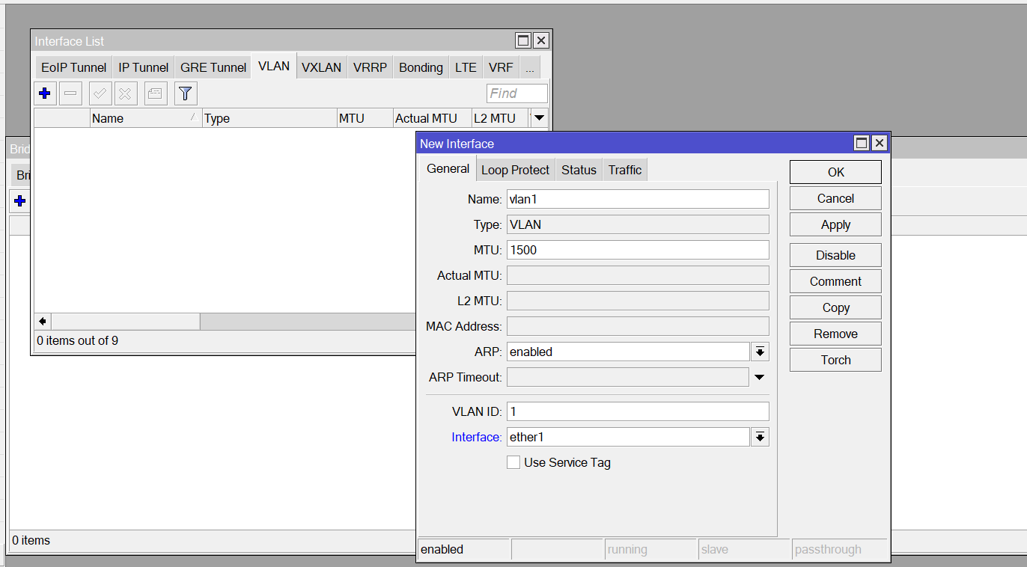Viewport: 1027px width, 567px height.
Task: Click the left scroll arrow in Interface List
Action: coord(43,322)
